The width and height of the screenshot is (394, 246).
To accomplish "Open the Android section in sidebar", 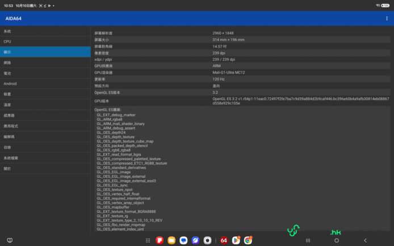I will [x=45, y=84].
